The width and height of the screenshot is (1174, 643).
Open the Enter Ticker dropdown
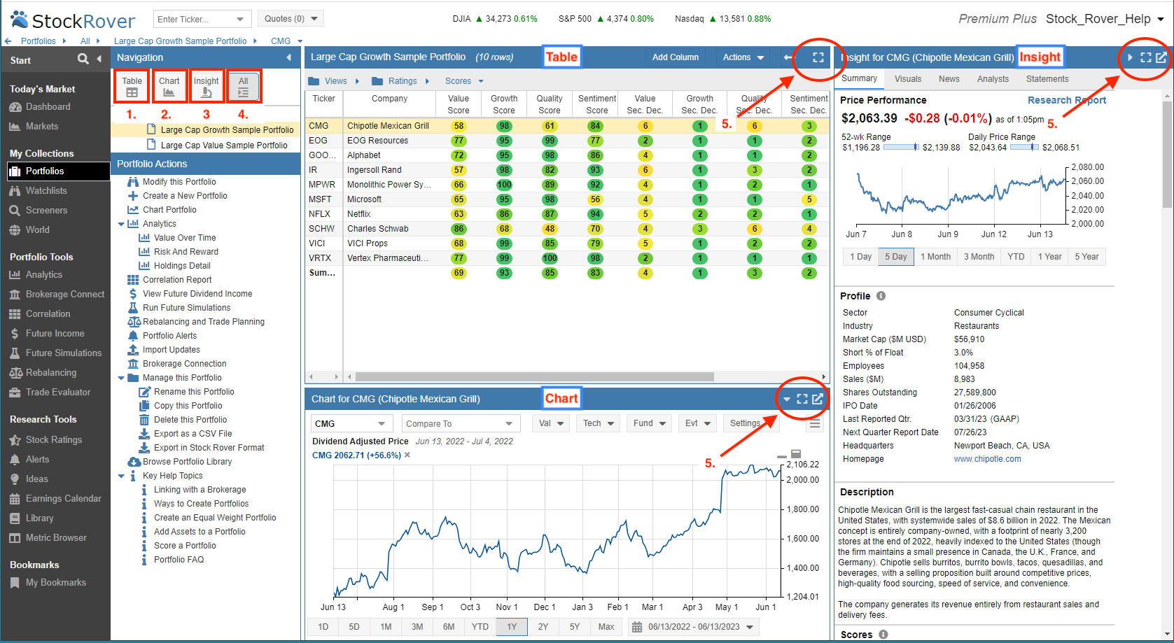[x=240, y=19]
